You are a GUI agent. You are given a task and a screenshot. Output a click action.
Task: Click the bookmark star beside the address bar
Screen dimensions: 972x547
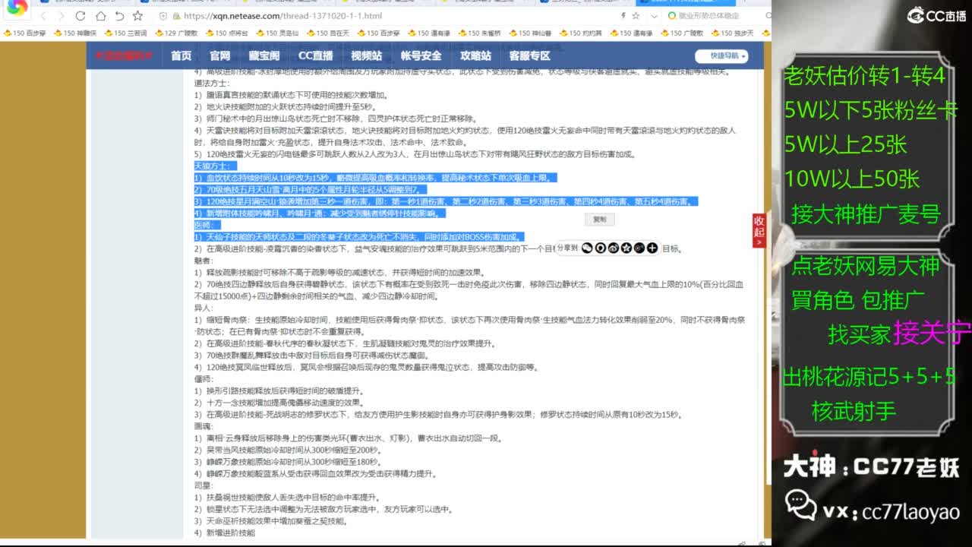tap(636, 15)
